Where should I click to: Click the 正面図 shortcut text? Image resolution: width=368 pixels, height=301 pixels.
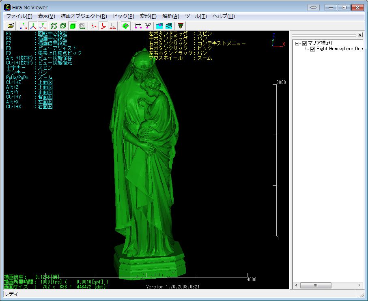click(45, 92)
